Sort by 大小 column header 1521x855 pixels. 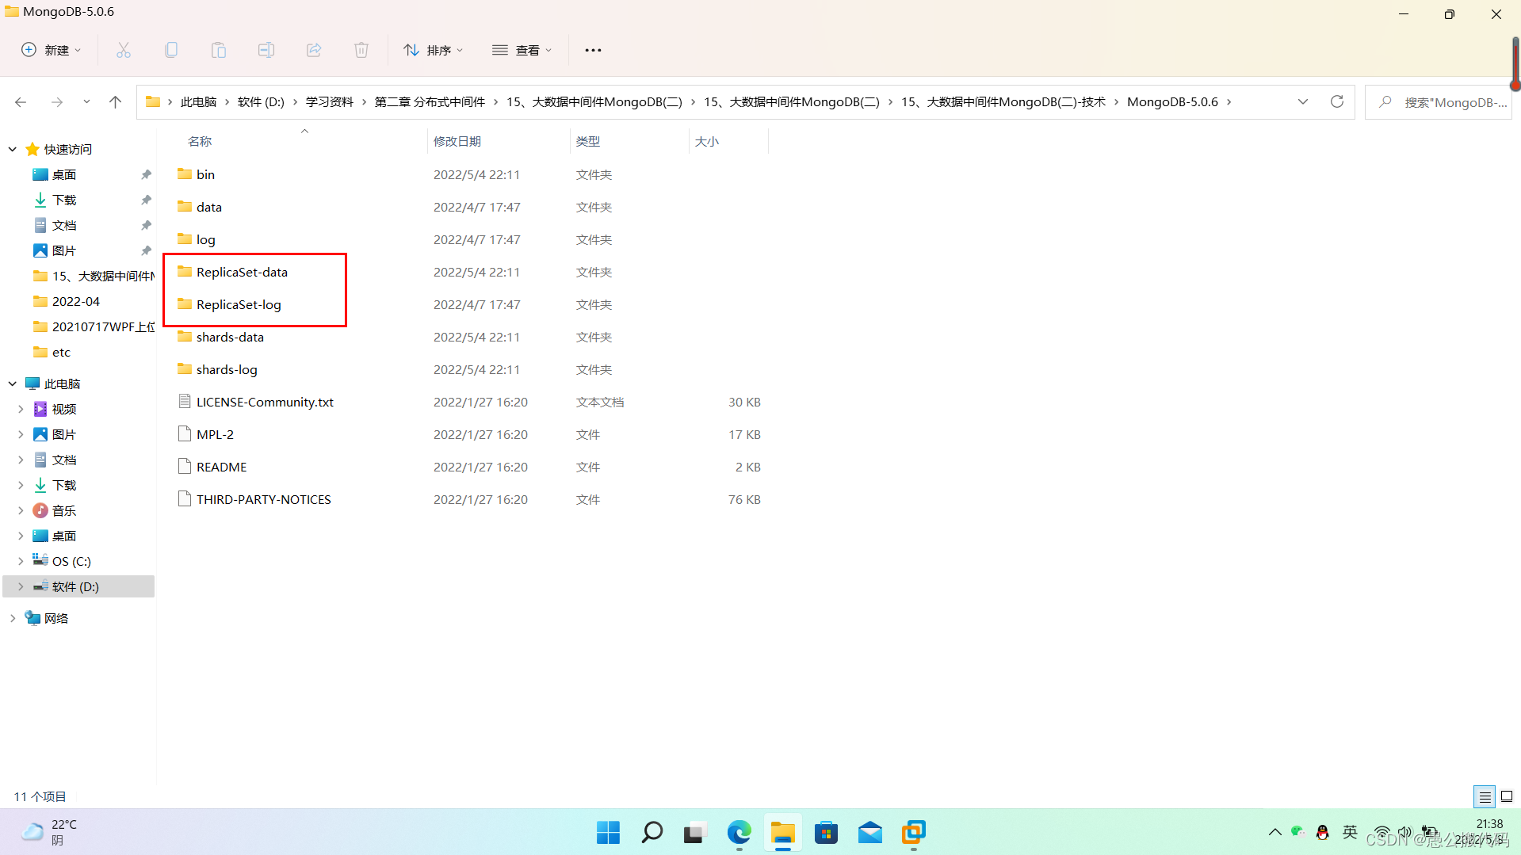click(x=707, y=141)
